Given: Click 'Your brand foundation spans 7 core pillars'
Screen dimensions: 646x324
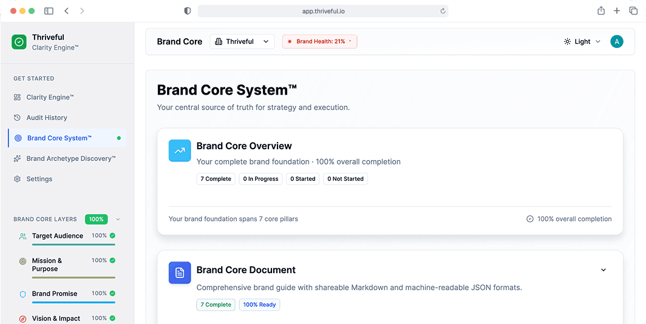Looking at the screenshot, I should point(233,219).
